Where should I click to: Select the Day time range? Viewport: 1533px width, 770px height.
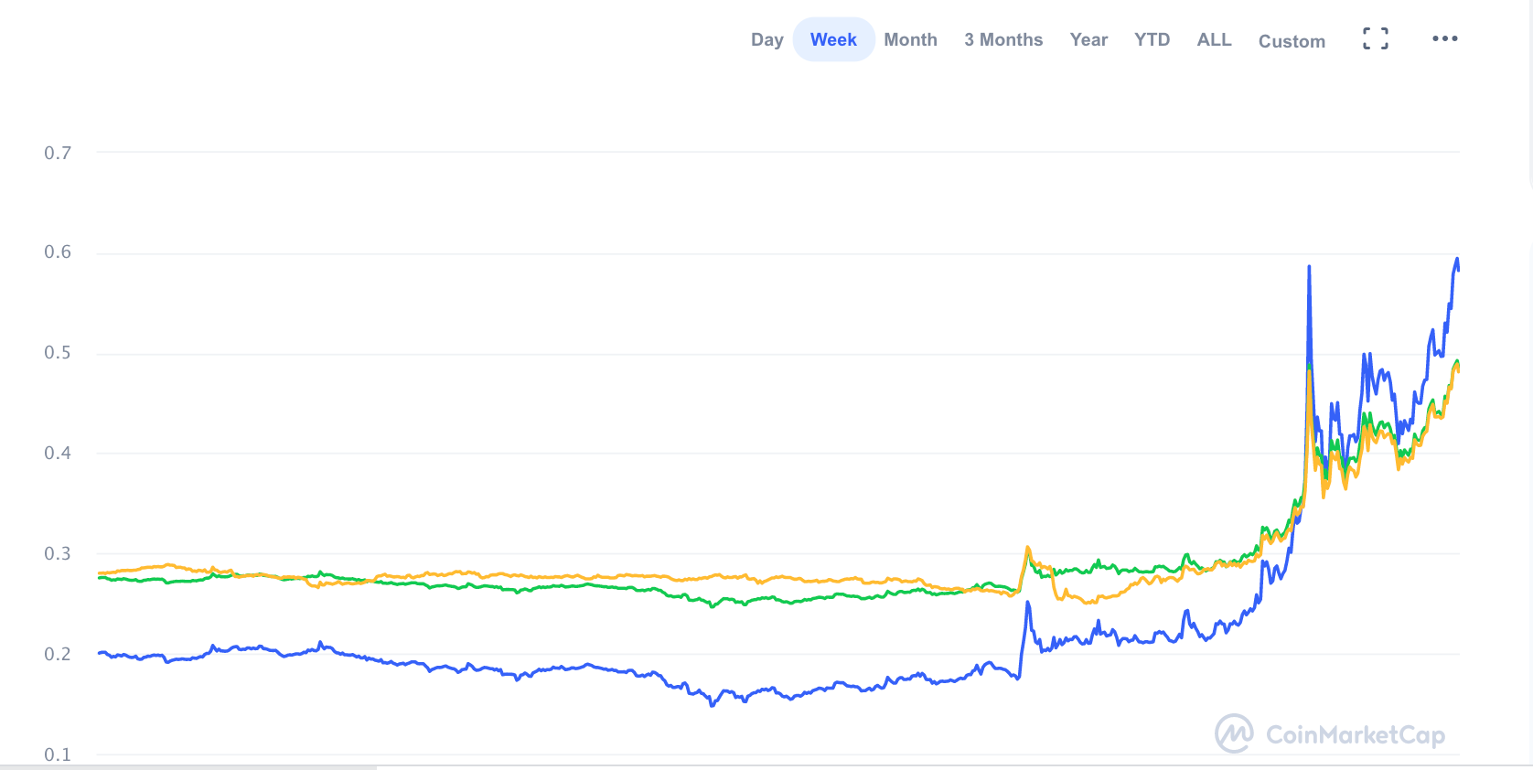tap(766, 39)
